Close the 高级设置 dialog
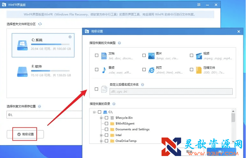Viewport: 246px width, 158px height. [x=239, y=32]
